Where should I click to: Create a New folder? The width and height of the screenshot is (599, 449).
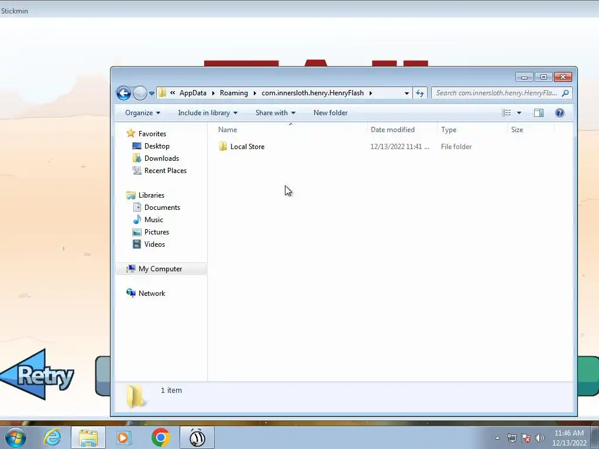click(x=331, y=113)
